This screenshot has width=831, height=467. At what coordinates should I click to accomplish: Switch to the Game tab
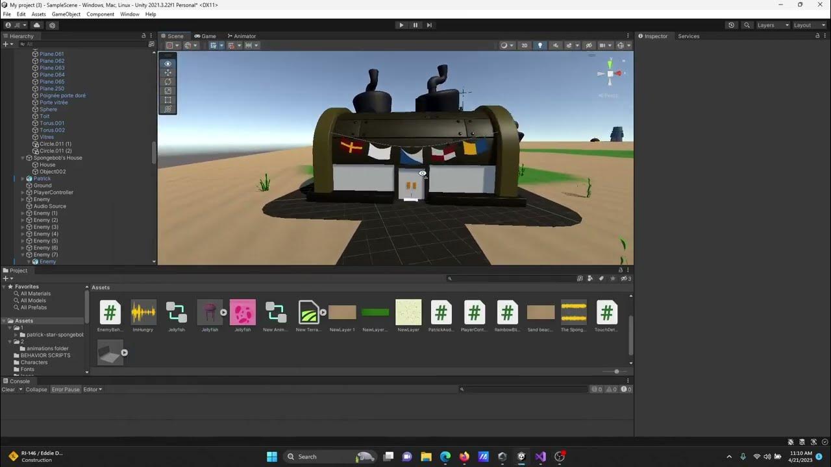[205, 36]
